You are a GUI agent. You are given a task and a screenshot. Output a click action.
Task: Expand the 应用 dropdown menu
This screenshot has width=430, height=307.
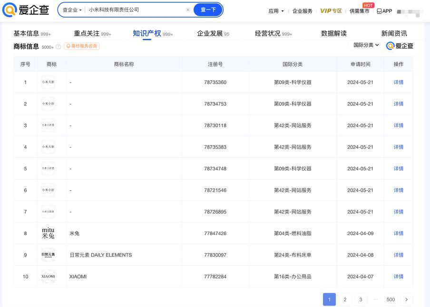276,11
